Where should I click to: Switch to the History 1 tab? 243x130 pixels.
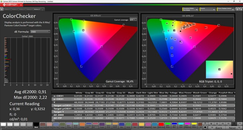tap(7, 9)
